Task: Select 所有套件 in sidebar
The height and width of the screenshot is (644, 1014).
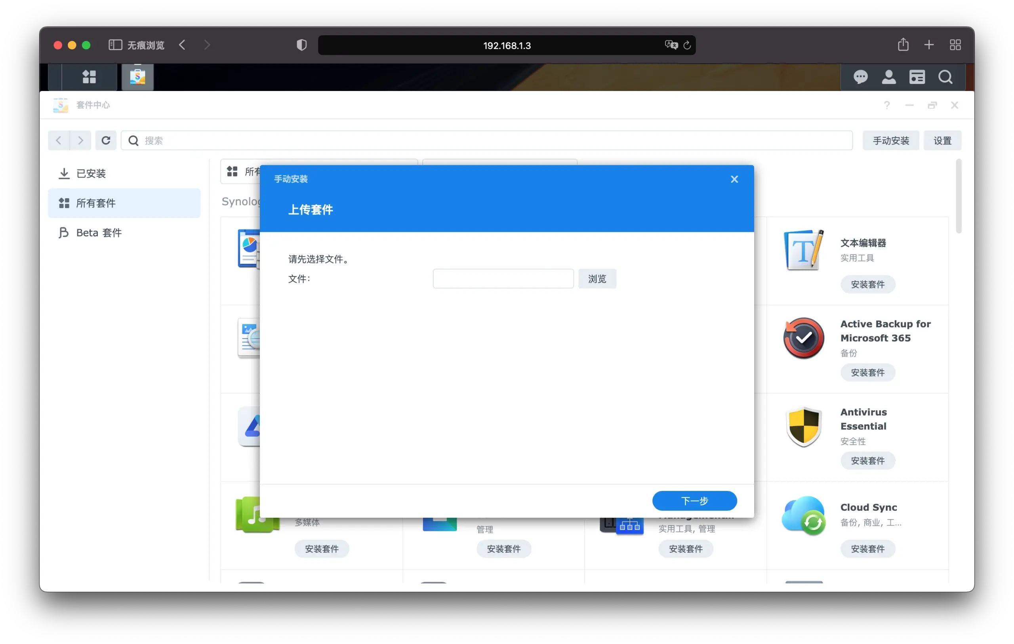Action: coord(124,203)
